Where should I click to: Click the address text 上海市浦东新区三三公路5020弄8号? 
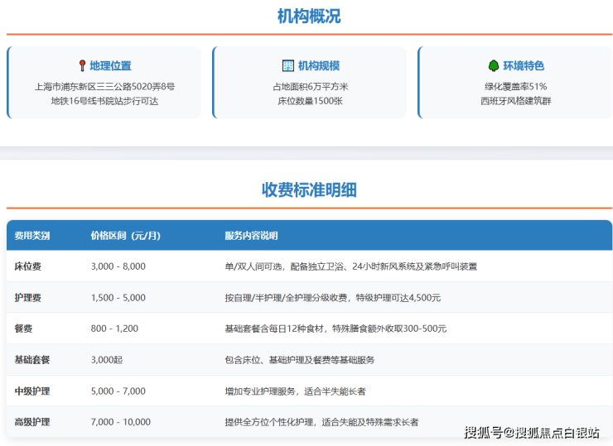(104, 86)
